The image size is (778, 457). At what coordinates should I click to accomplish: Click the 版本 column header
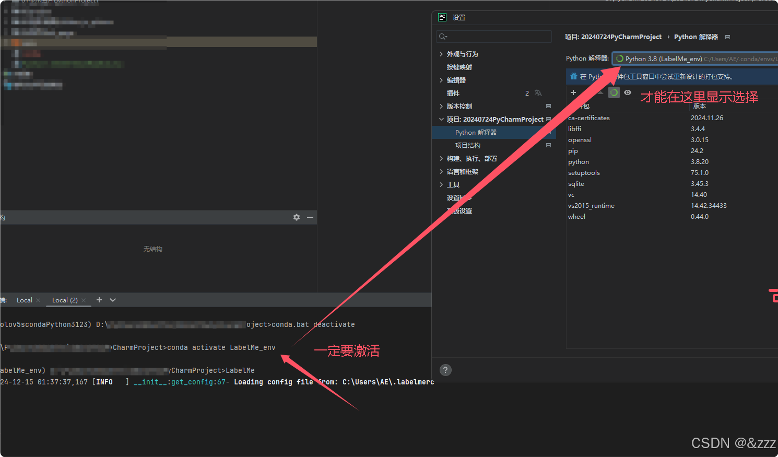(700, 106)
